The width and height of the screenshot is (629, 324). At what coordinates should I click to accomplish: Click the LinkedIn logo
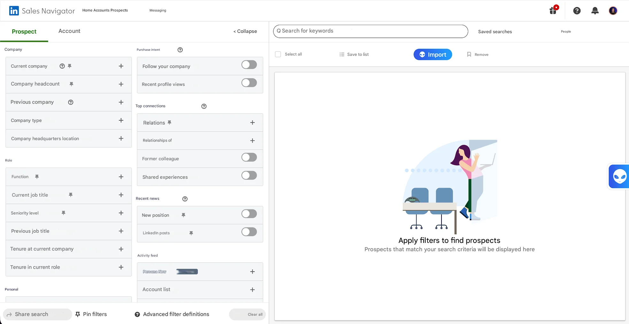[14, 11]
